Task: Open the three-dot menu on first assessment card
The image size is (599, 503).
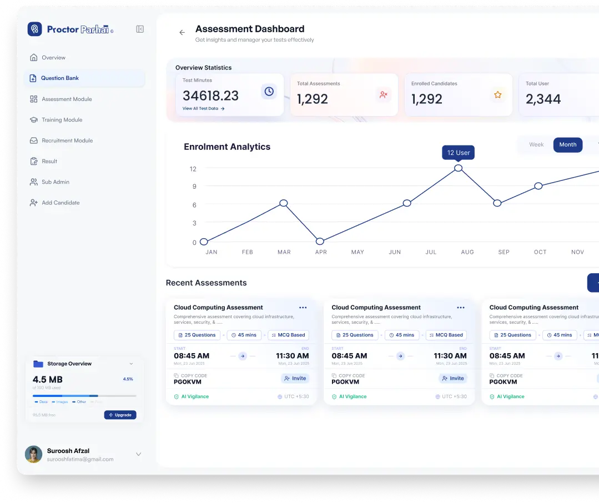Action: tap(303, 308)
